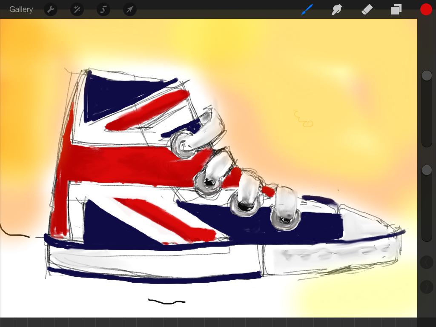Select the Paint brush tool
Screen dimensions: 436x327
pos(307,9)
